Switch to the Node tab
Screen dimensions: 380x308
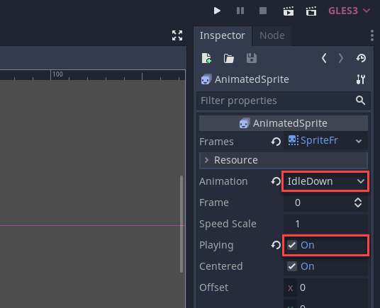[272, 36]
